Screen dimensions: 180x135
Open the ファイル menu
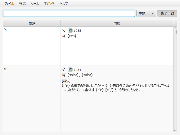[x=9, y=4]
